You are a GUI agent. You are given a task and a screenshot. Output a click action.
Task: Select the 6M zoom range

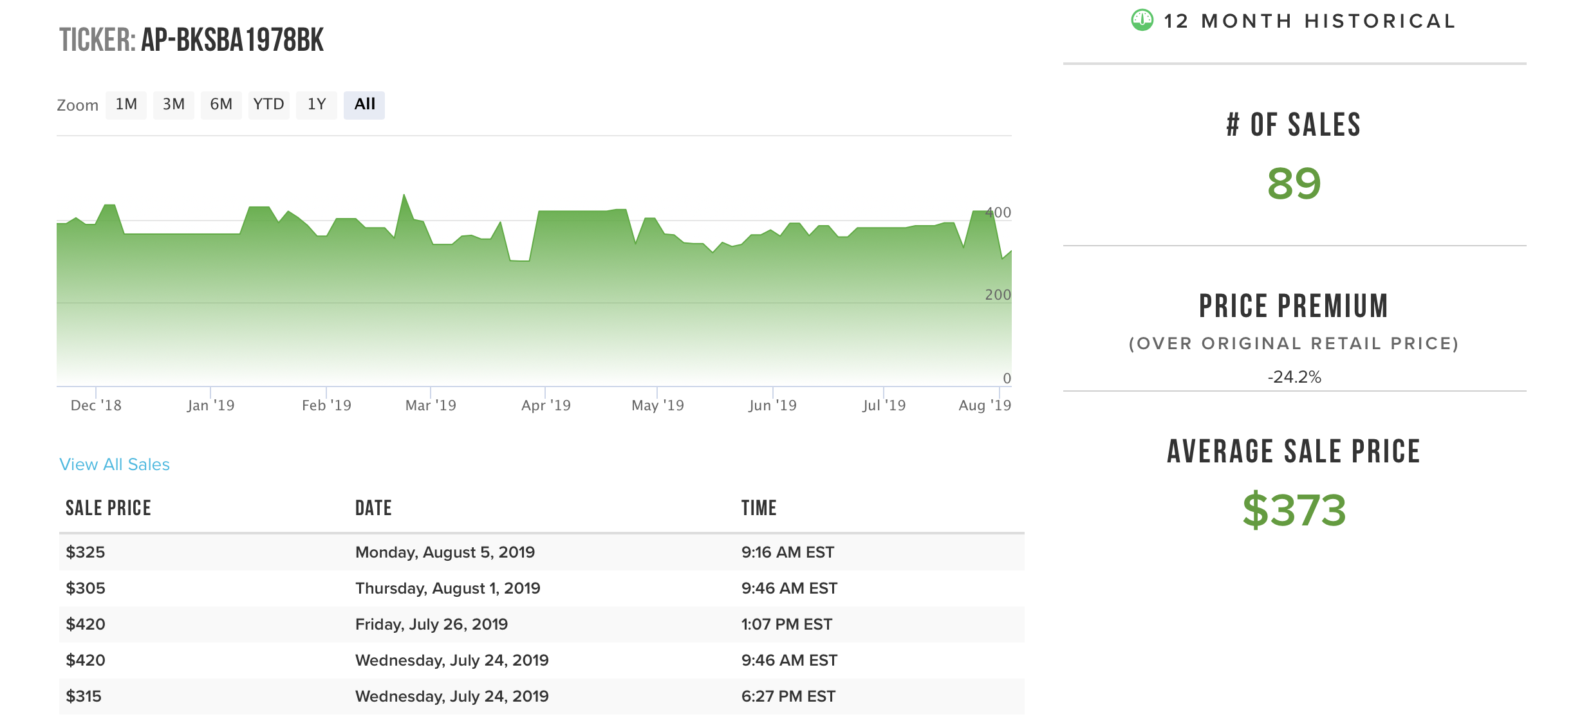[x=221, y=104]
